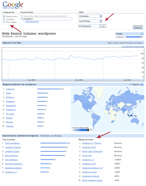Click the search volume index color scale

pos(82,130)
